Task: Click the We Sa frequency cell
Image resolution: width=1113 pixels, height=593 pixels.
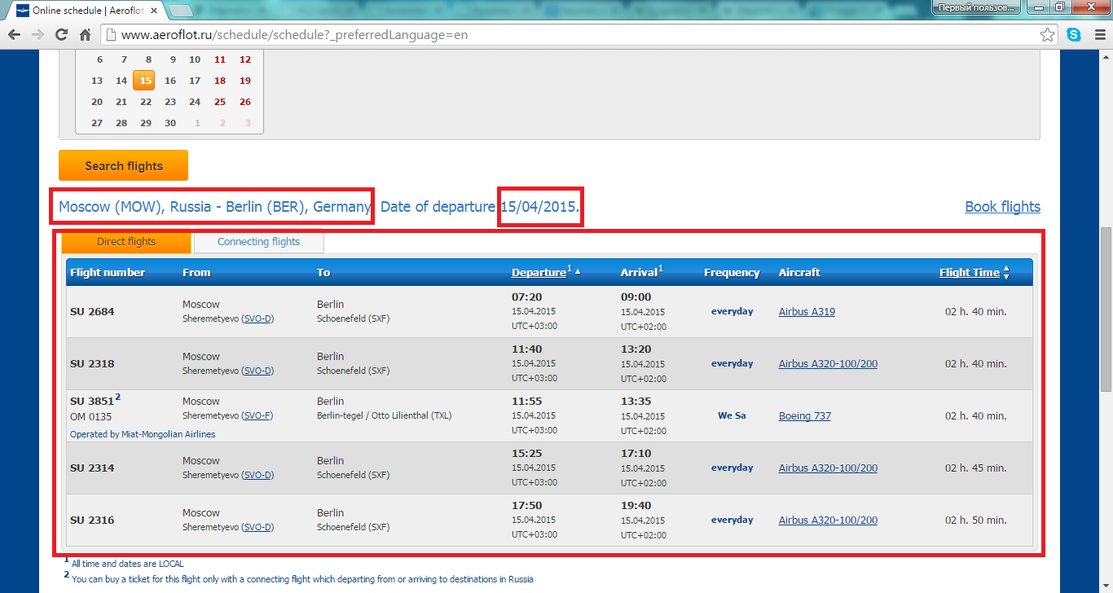Action: (x=732, y=415)
